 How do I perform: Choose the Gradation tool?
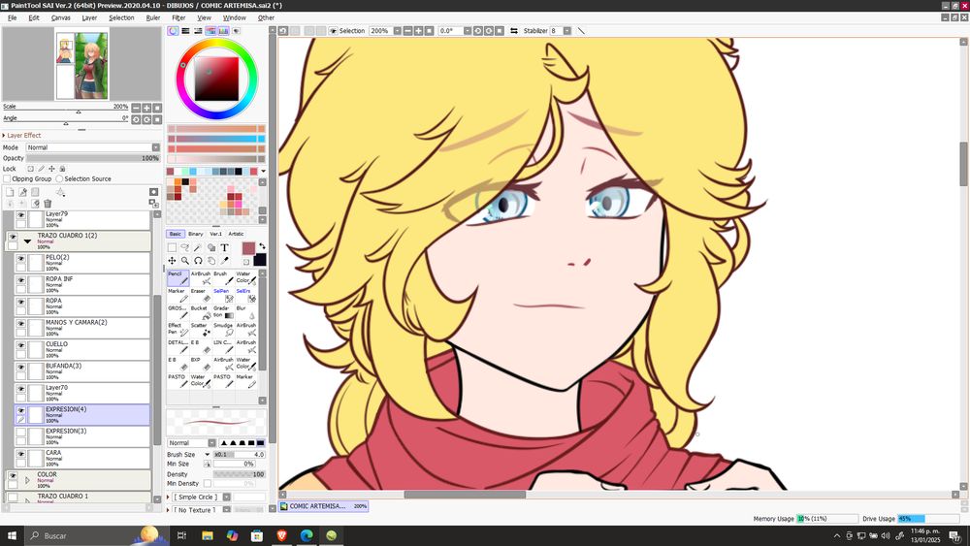(223, 312)
